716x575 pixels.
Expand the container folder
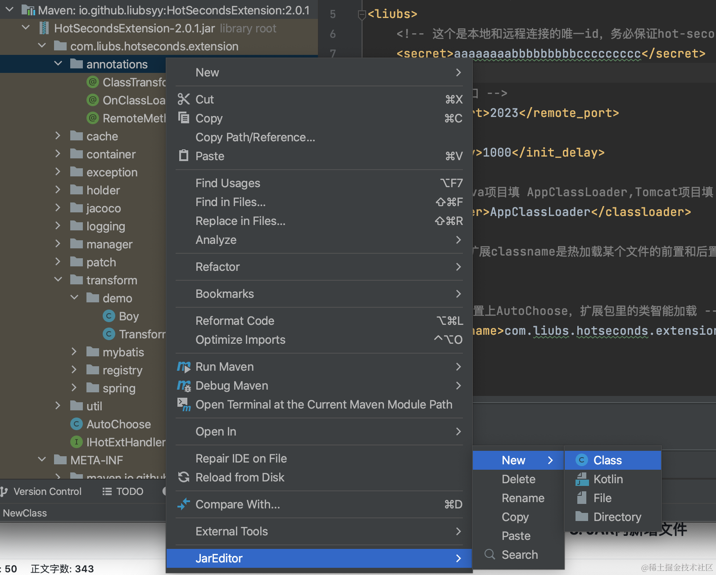pyautogui.click(x=58, y=153)
